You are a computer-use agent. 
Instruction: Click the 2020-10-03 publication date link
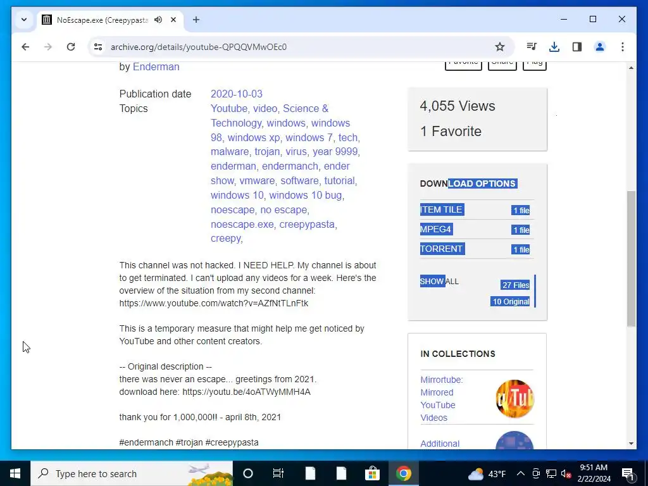point(237,94)
